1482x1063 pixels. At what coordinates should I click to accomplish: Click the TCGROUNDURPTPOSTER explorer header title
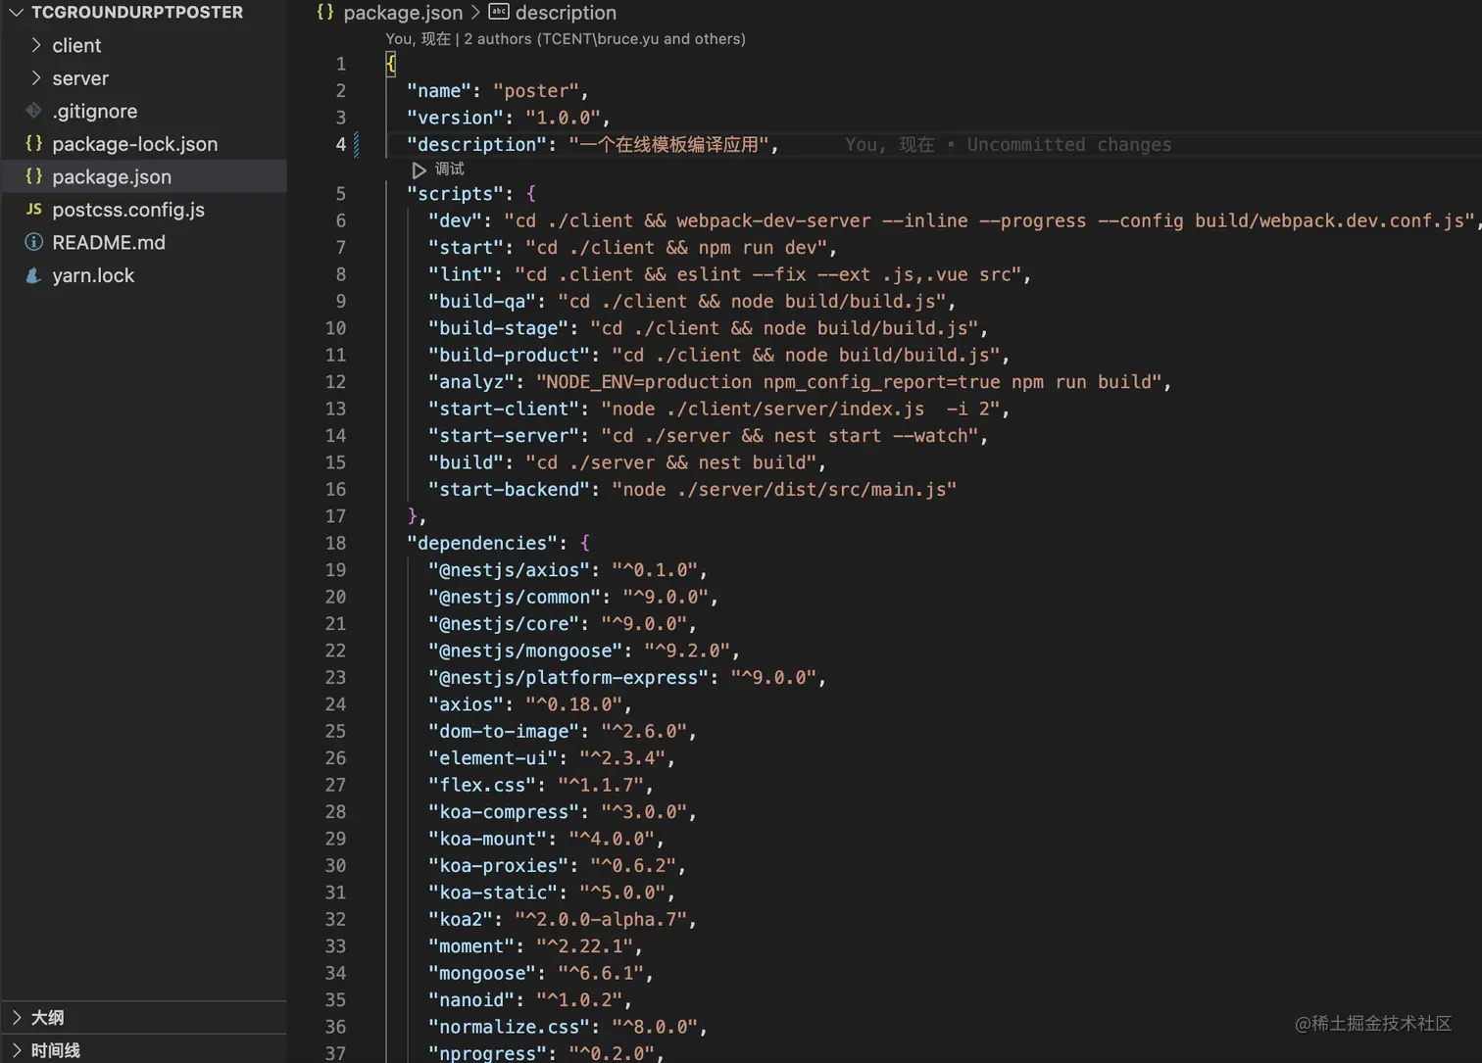coord(137,13)
